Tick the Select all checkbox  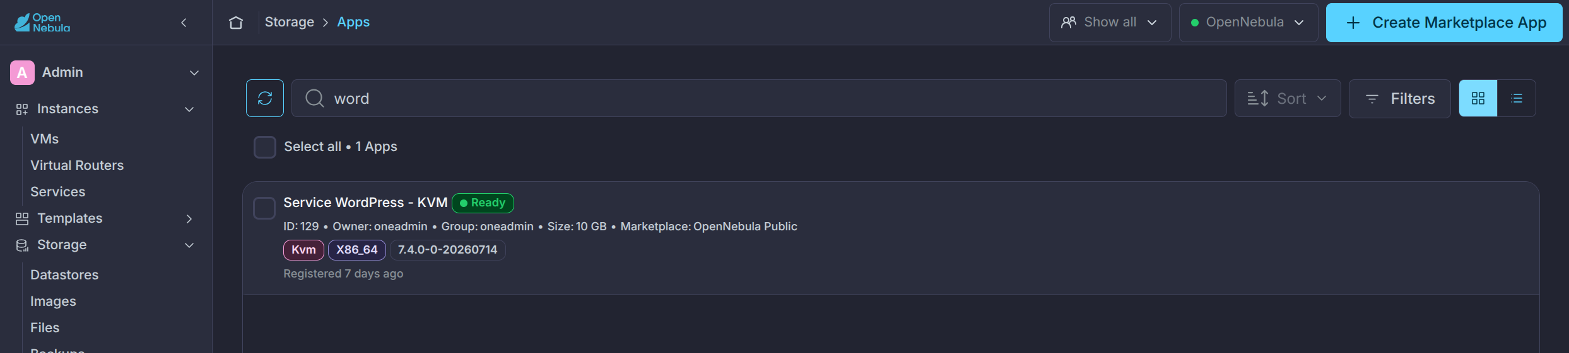coord(264,147)
